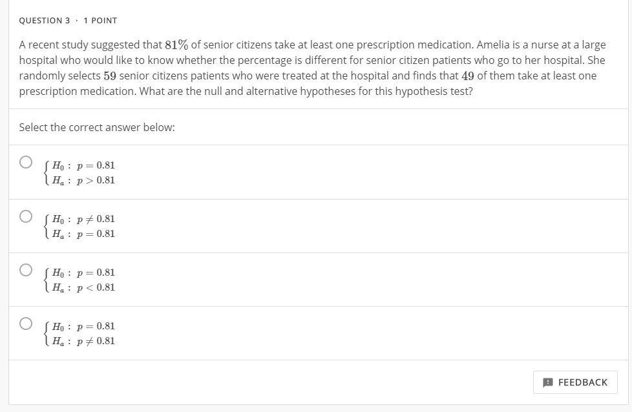Click the question paragraph about Amelia the nurse
Screen dimensions: 632x412
[x=310, y=68]
